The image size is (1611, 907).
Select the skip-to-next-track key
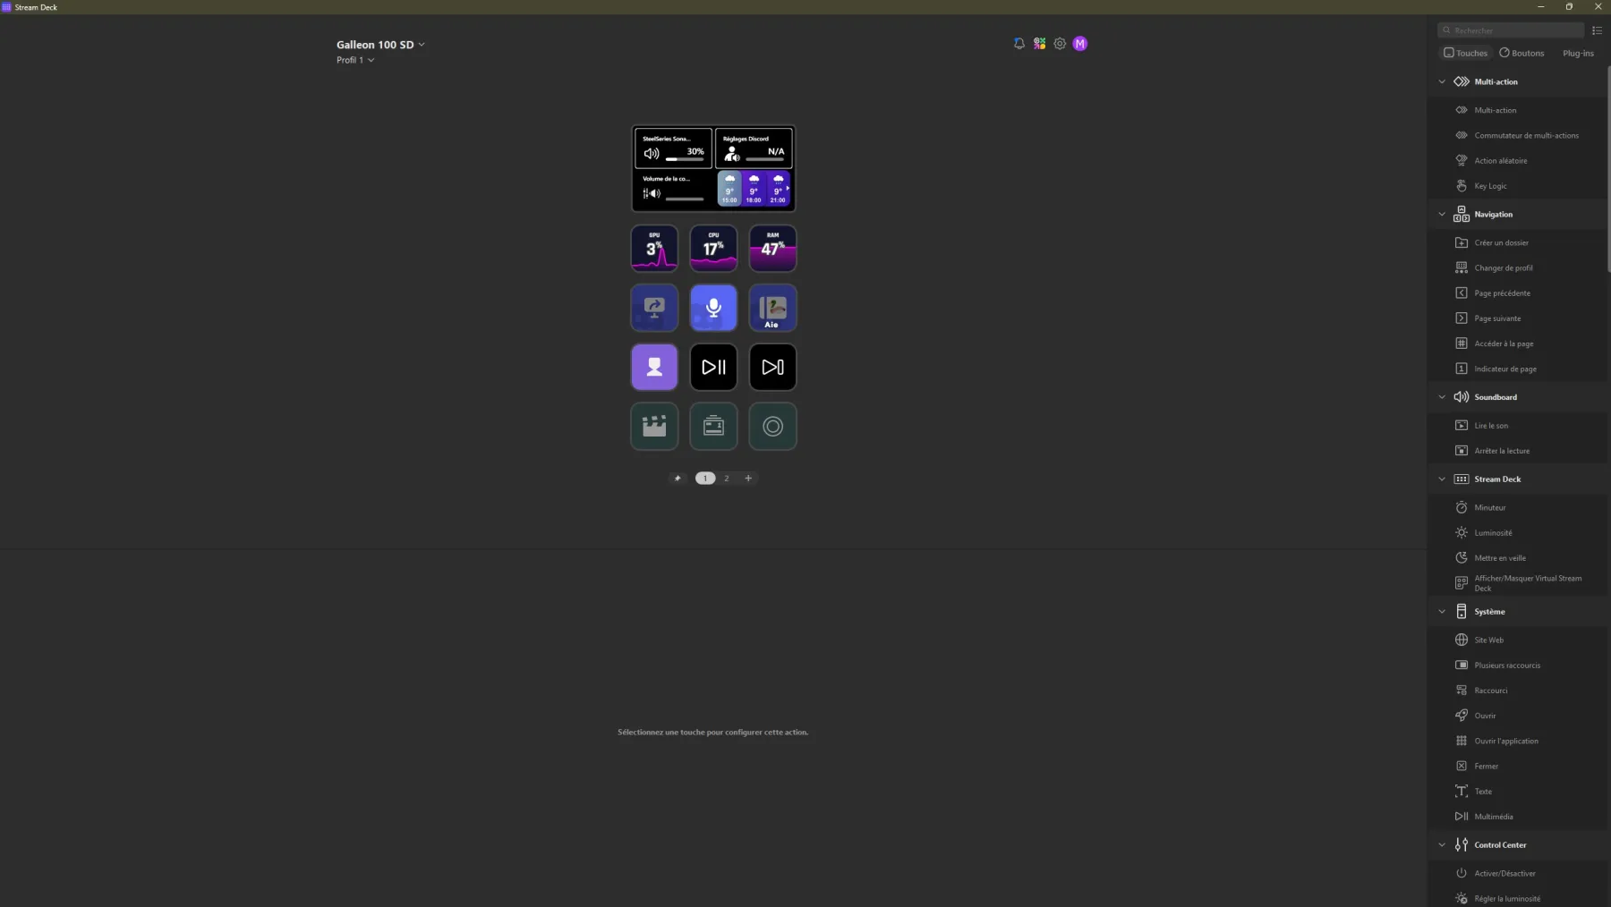click(x=772, y=367)
